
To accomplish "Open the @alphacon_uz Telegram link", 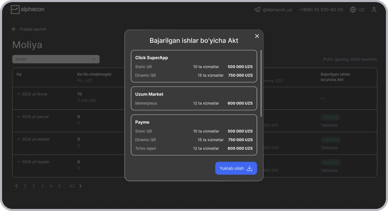I will tap(277, 10).
